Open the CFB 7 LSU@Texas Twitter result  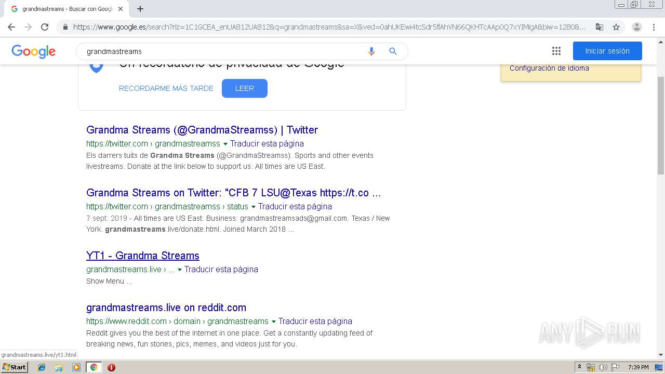(x=234, y=193)
